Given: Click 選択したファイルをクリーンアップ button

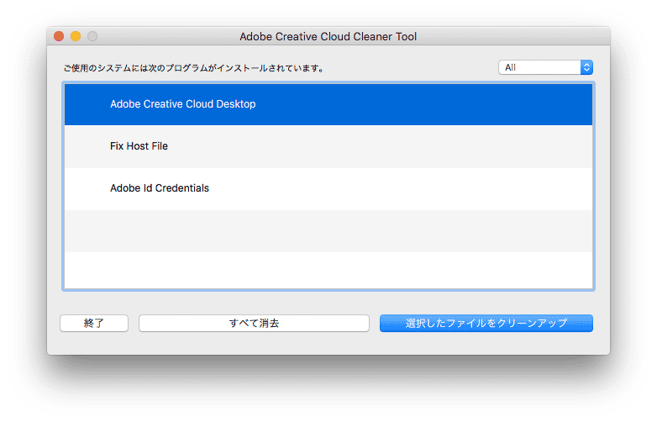Looking at the screenshot, I should [x=486, y=323].
